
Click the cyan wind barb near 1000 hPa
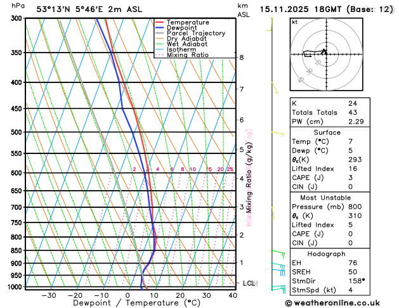pyautogui.click(x=278, y=289)
